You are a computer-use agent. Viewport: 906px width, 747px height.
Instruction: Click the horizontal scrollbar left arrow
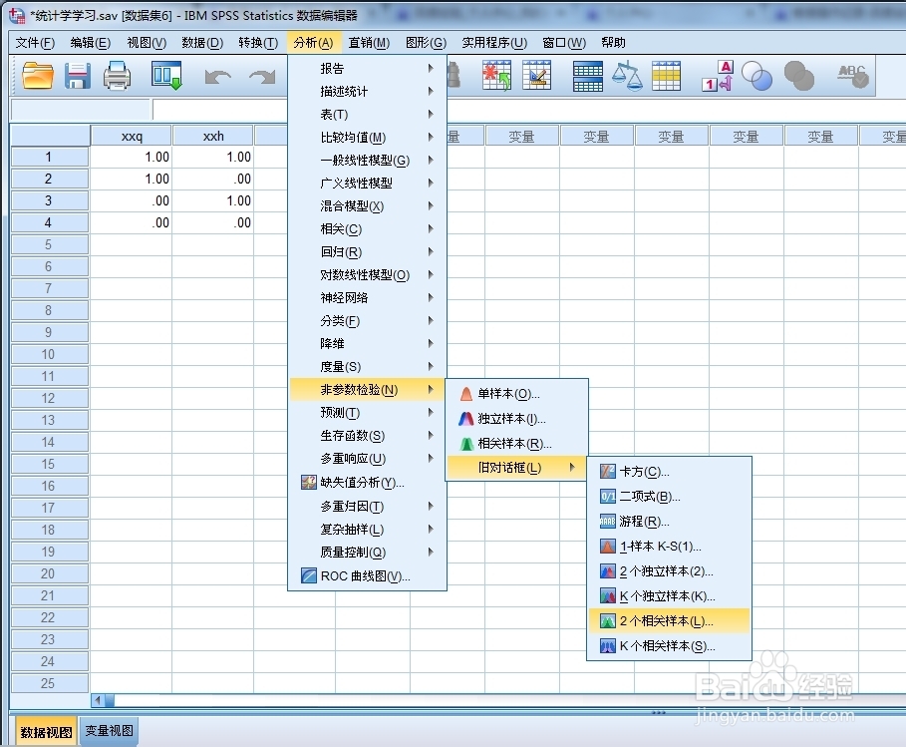pyautogui.click(x=98, y=700)
